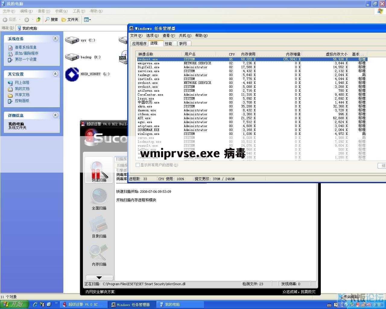Open Task Manager 帮助 menu
The width and height of the screenshot is (386, 309).
201,36
